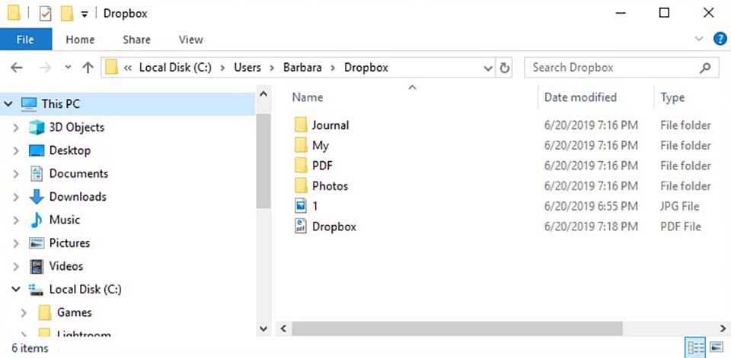Click Barbara in the address breadcrumb
The image size is (731, 358).
point(303,68)
